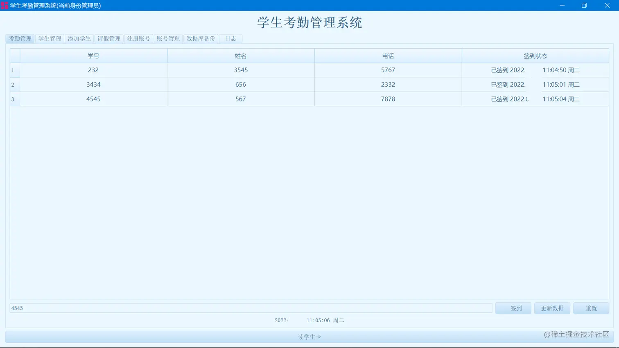Select phone cell 7878
Screen dimensions: 619x348
[x=388, y=99]
